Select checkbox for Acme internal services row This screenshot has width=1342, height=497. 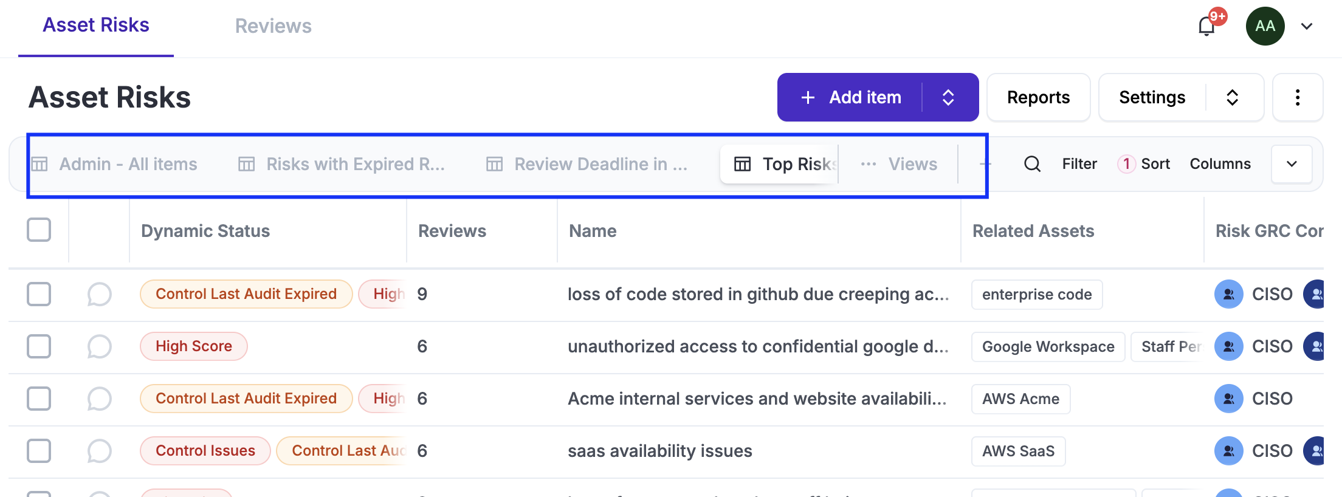39,399
